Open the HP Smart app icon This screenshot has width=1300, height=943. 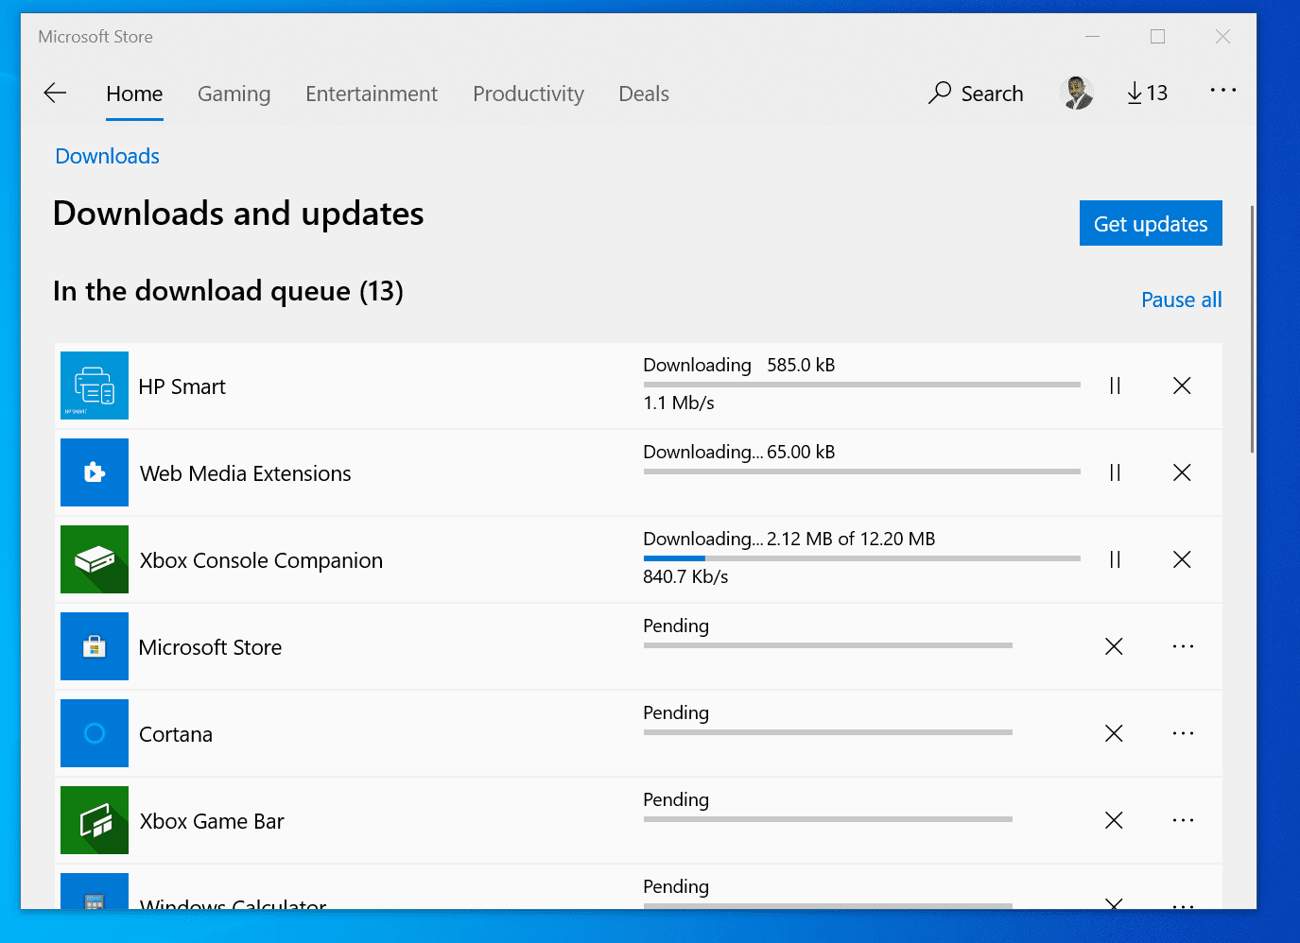click(94, 386)
